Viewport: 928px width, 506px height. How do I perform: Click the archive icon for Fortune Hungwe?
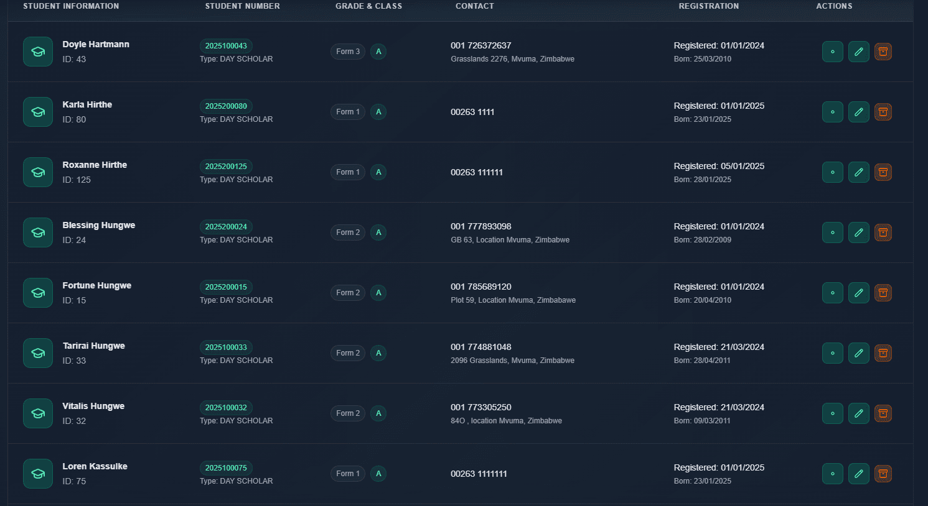click(x=883, y=293)
